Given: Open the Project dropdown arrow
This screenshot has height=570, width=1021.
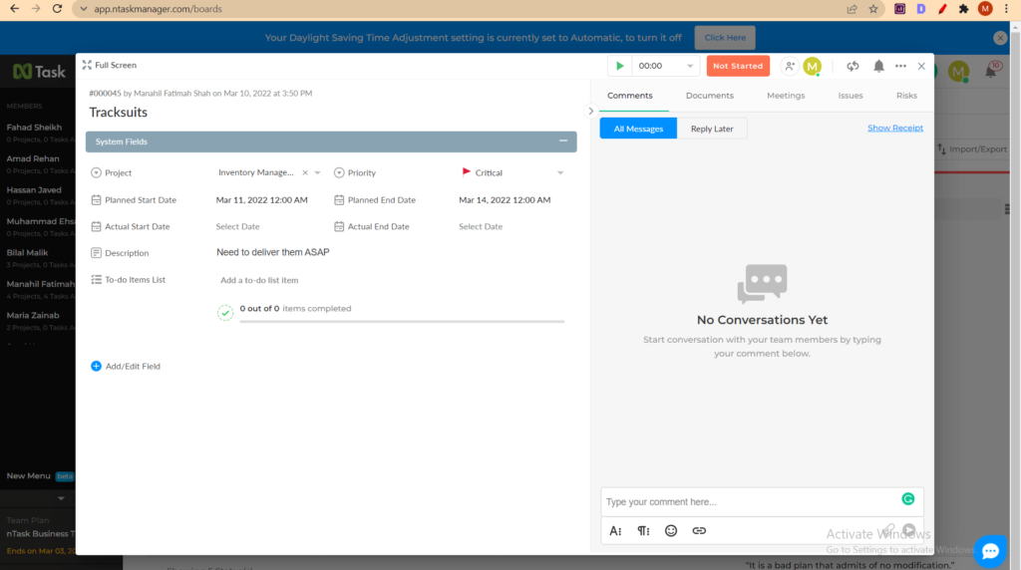Looking at the screenshot, I should pyautogui.click(x=317, y=172).
